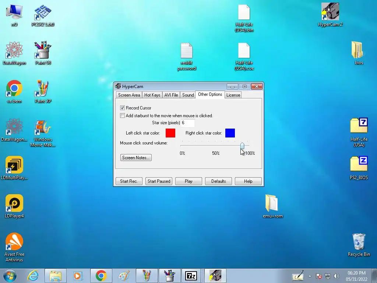Open Paint 98 desktop shortcut
This screenshot has height=283, width=377.
pyautogui.click(x=43, y=53)
